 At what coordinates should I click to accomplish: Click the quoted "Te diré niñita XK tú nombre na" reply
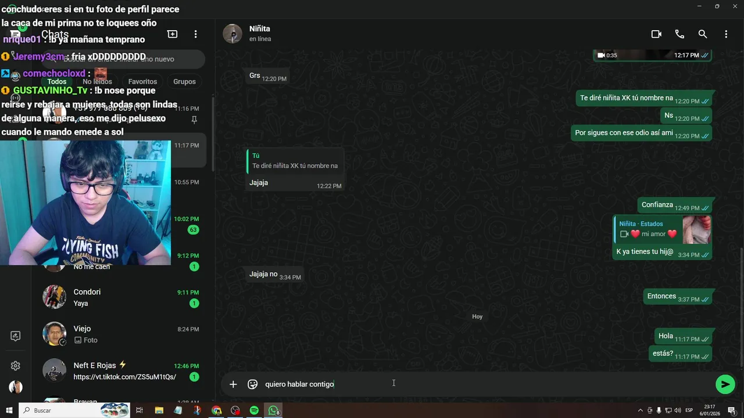(295, 161)
